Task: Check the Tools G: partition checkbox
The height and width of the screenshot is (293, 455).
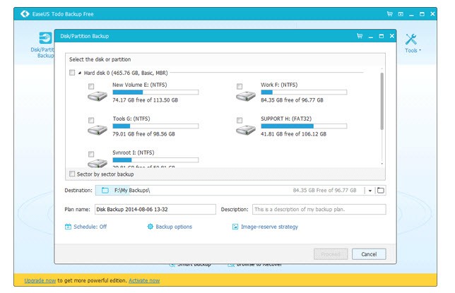Action: [91, 120]
